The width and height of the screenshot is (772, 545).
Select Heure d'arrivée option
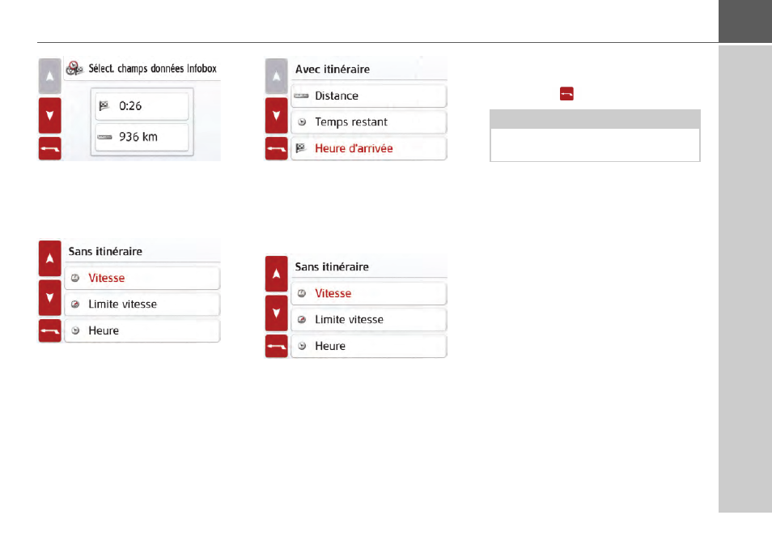(x=369, y=148)
